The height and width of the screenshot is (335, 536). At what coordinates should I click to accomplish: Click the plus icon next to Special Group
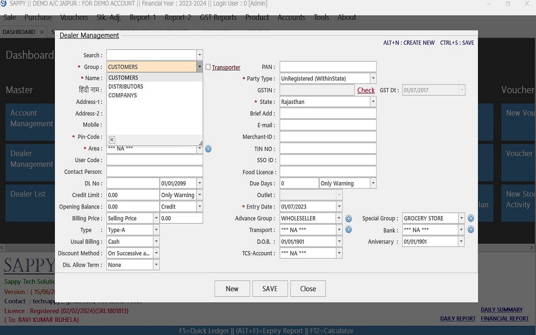[x=471, y=219]
